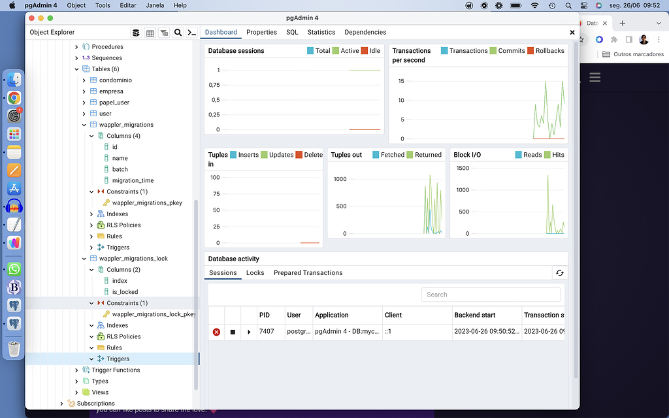669x418 pixels.
Task: Select the migration_time column in tree
Action: [133, 180]
